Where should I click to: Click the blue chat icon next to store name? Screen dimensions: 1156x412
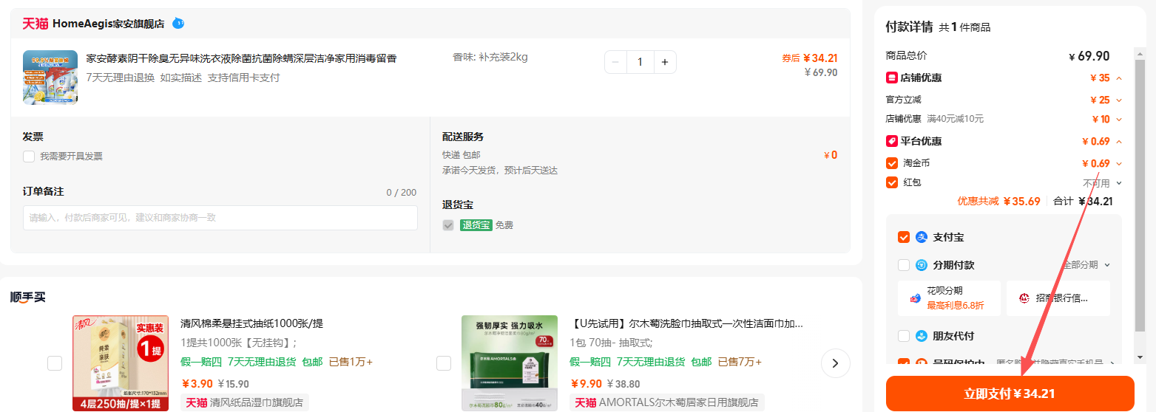pyautogui.click(x=178, y=24)
